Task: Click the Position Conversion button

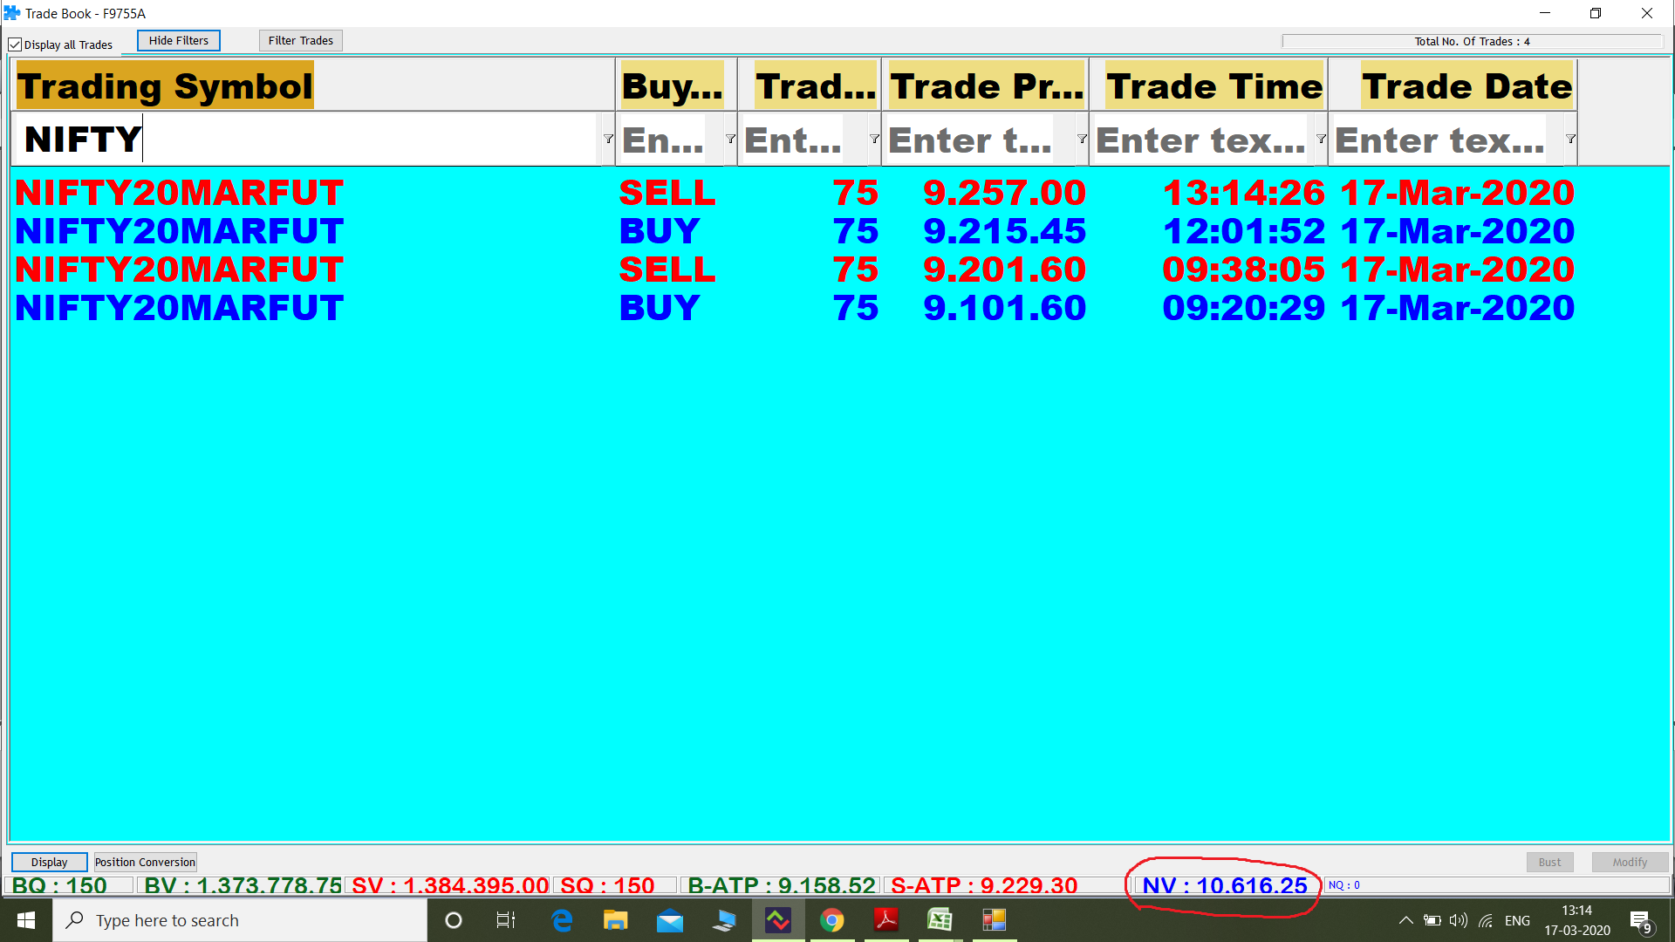Action: pos(145,862)
